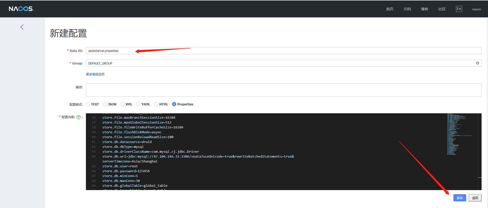Viewport: 488px width, 208px height.
Task: Open the 博客 blog menu item
Action: pyautogui.click(x=425, y=9)
